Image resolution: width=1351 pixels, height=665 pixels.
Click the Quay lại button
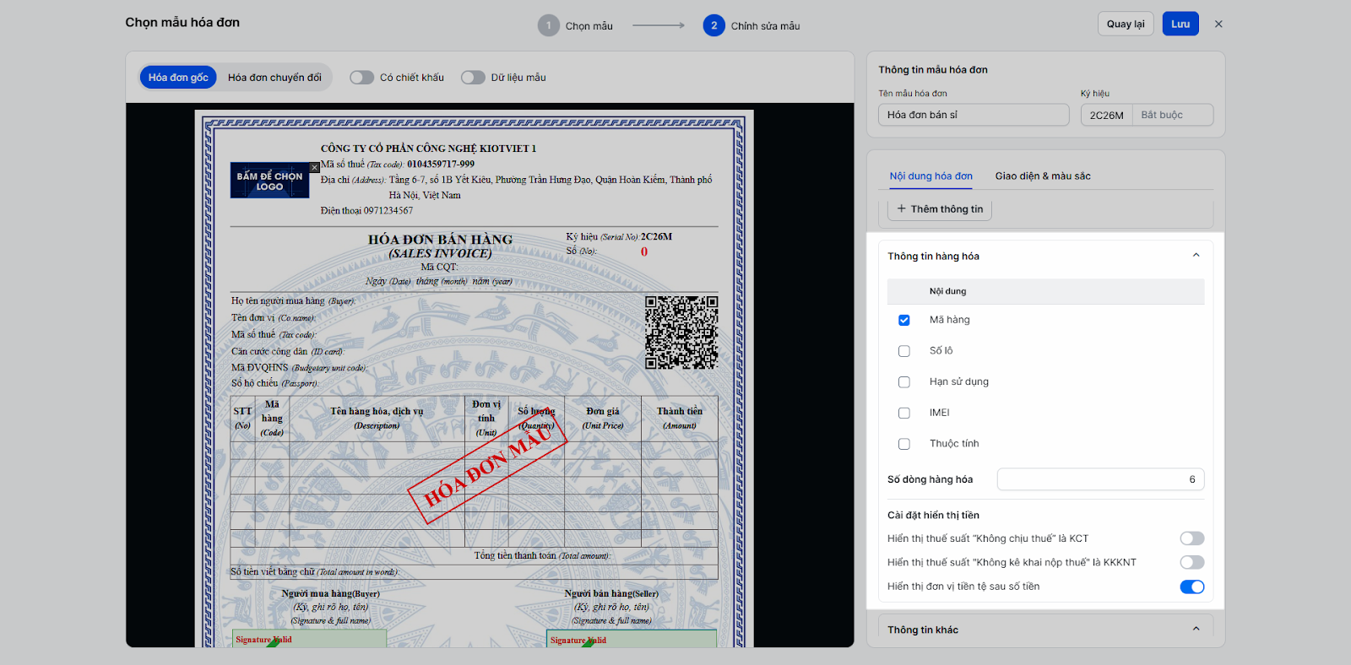point(1126,24)
